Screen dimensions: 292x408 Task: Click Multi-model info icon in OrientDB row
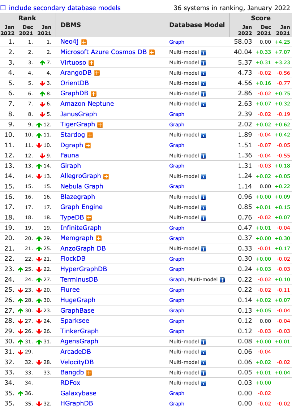tap(203, 83)
